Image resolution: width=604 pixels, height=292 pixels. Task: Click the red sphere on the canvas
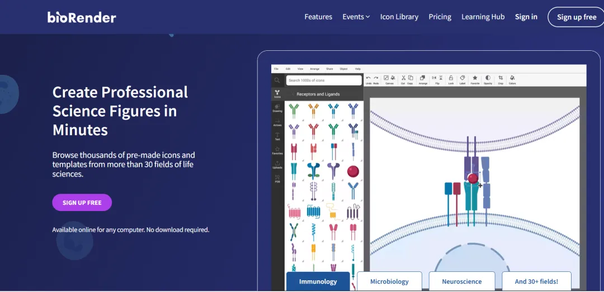tap(473, 179)
